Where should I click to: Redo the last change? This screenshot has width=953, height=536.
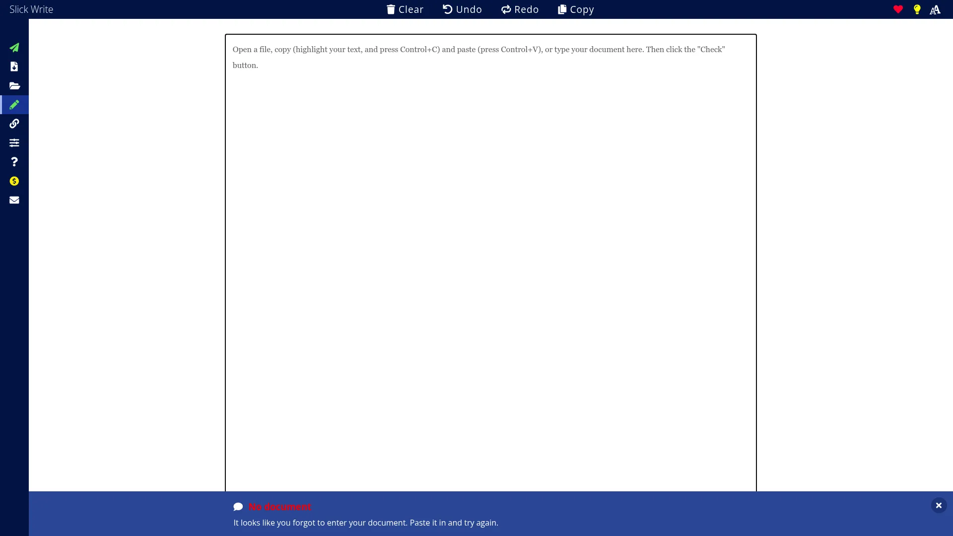[519, 9]
